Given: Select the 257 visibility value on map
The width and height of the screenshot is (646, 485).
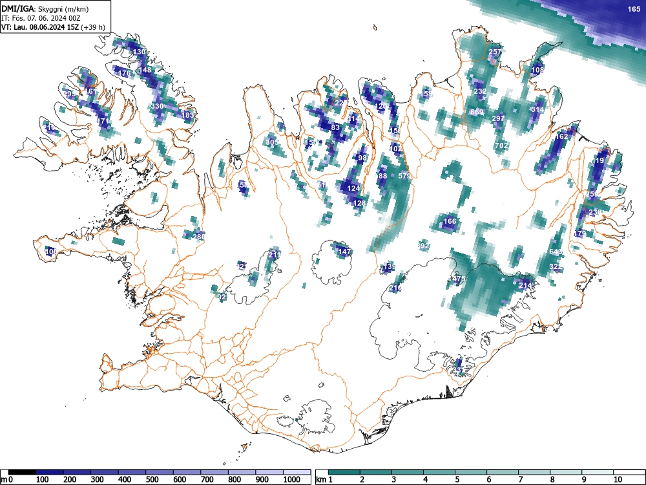Looking at the screenshot, I should coord(495,52).
